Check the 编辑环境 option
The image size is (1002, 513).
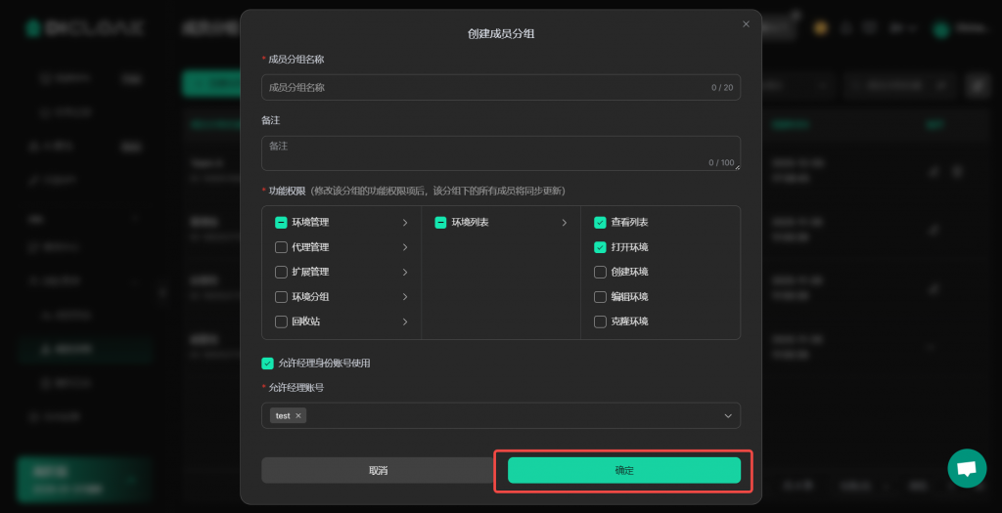[x=600, y=297]
